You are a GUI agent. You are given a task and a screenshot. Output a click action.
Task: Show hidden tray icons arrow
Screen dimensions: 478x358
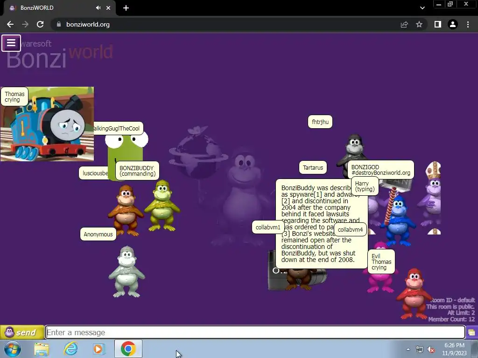tap(408, 349)
